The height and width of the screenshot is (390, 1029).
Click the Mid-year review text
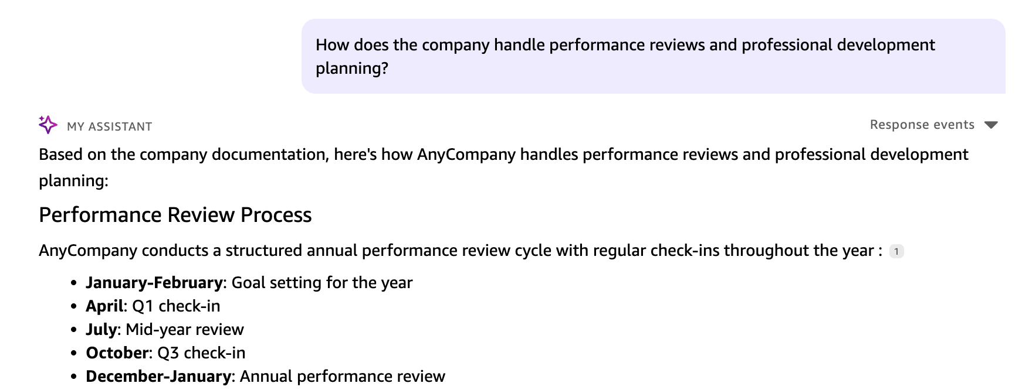point(185,330)
